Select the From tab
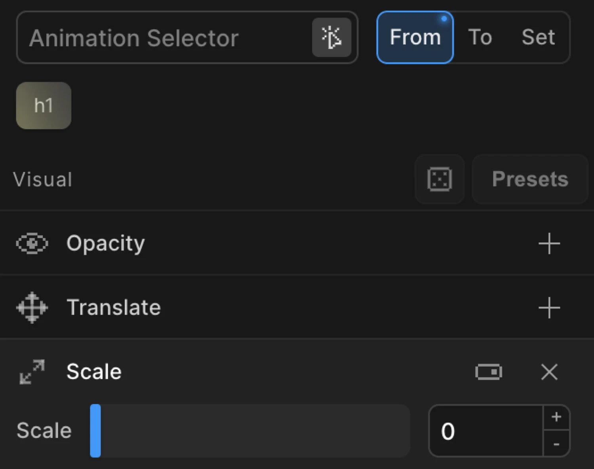The width and height of the screenshot is (594, 469). 415,38
